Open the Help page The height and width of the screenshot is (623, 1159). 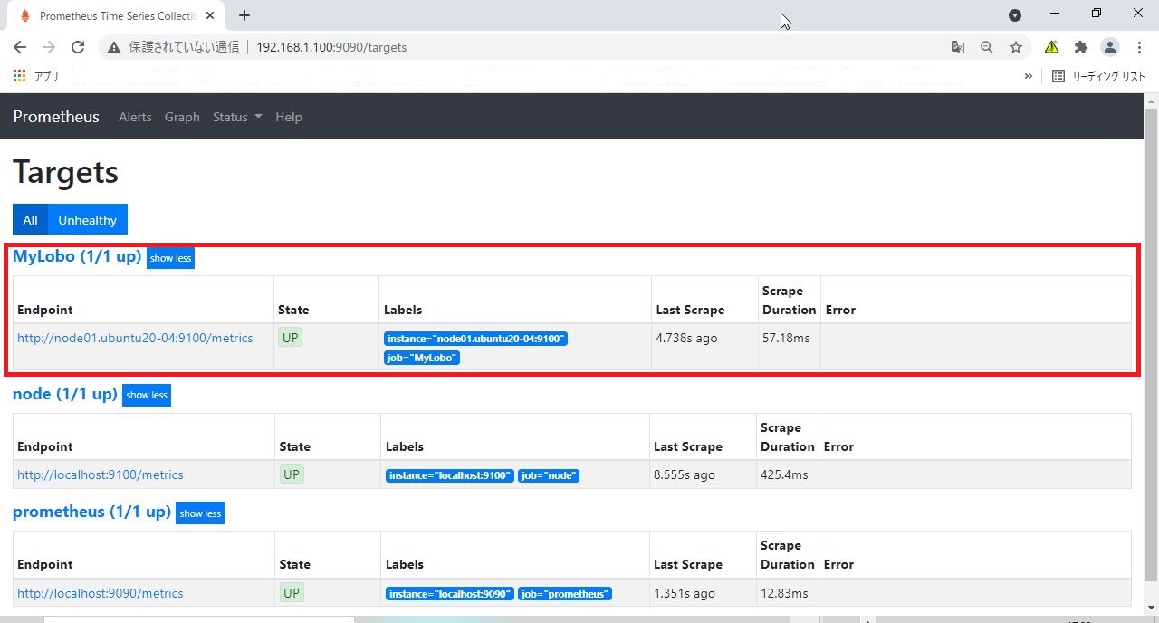coord(289,117)
